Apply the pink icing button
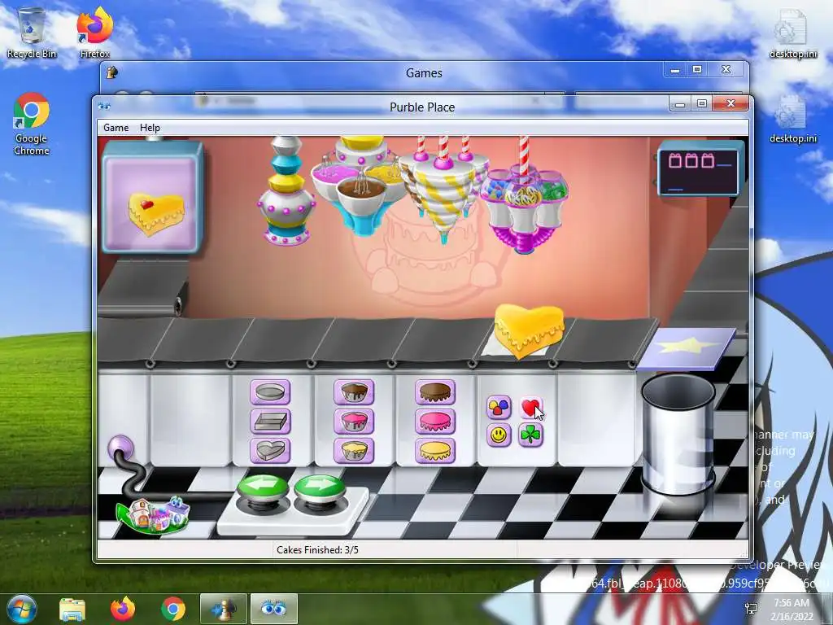The image size is (833, 625). (x=435, y=422)
